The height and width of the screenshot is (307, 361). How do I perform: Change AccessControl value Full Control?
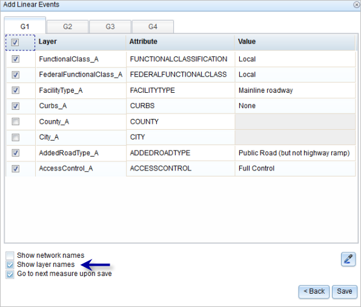[295, 169]
